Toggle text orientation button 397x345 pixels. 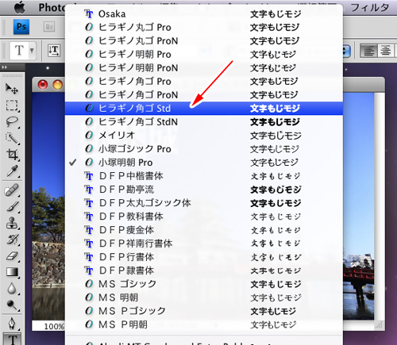(x=54, y=50)
